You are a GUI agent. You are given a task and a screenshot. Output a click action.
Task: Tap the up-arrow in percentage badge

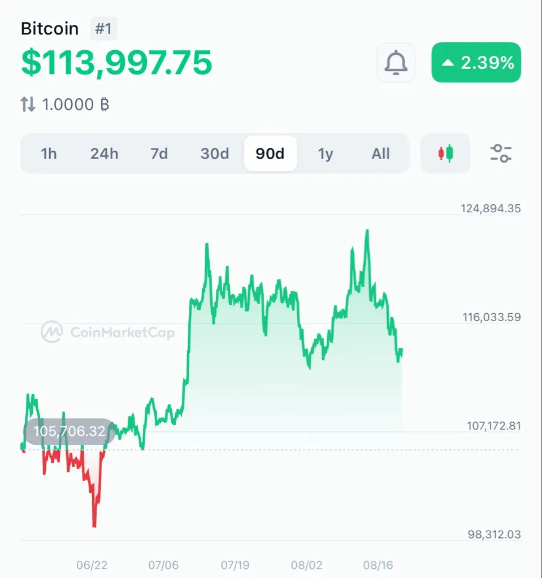[448, 63]
